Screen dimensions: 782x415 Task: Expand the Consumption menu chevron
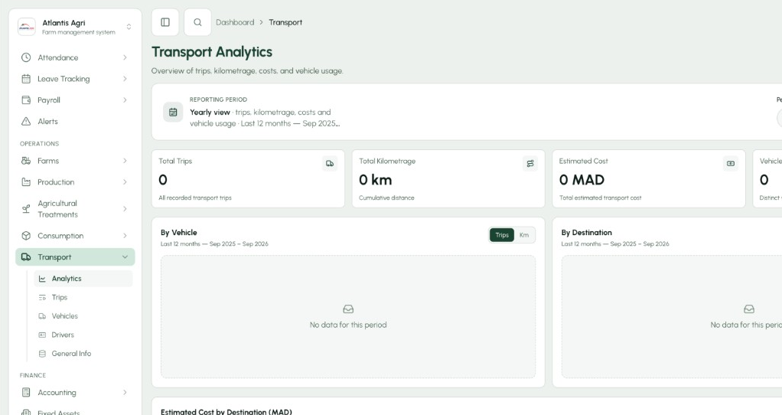coord(125,235)
